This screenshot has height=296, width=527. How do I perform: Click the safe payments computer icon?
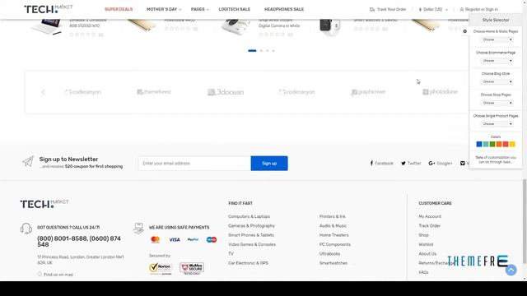coord(138,229)
